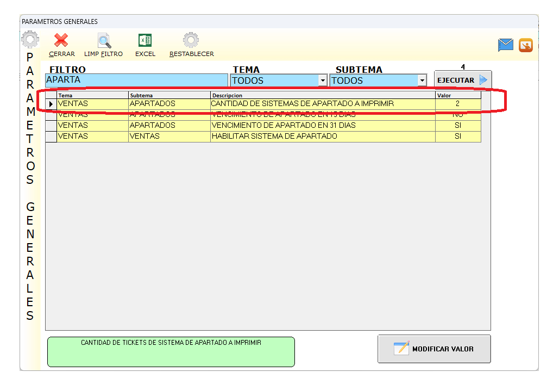The height and width of the screenshot is (384, 553).
Task: Export the grid with the Excel icon
Action: [x=145, y=41]
